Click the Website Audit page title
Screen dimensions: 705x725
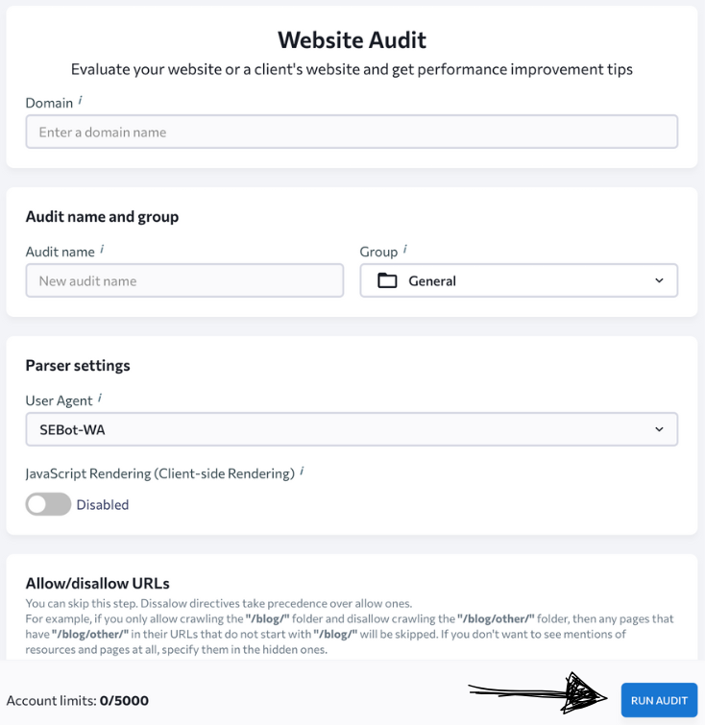352,39
